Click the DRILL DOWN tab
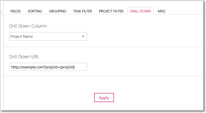The image size is (206, 113). tap(140, 11)
